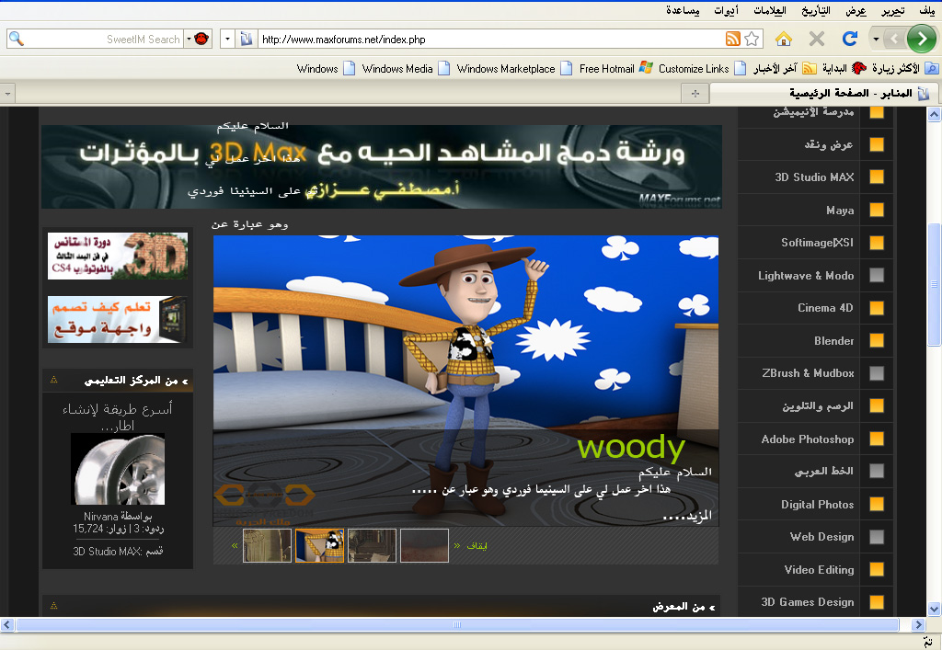
Task: Click the green forward navigation arrow button
Action: [921, 39]
